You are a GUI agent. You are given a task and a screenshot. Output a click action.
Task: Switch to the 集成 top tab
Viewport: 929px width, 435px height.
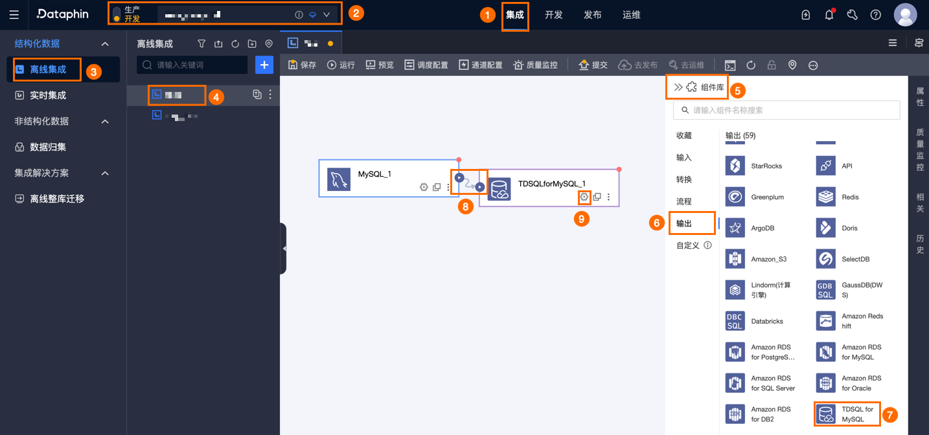point(515,14)
